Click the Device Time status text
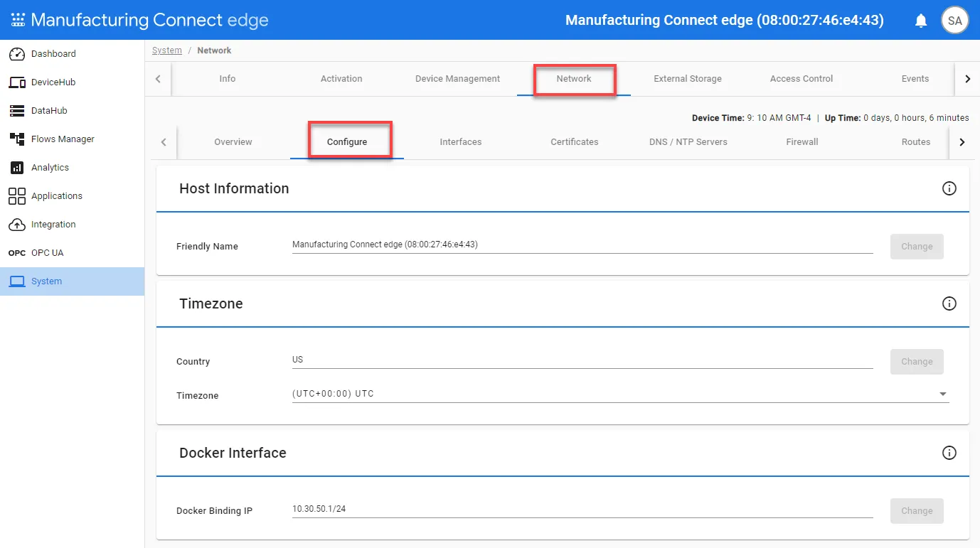Image resolution: width=980 pixels, height=548 pixels. pyautogui.click(x=751, y=118)
